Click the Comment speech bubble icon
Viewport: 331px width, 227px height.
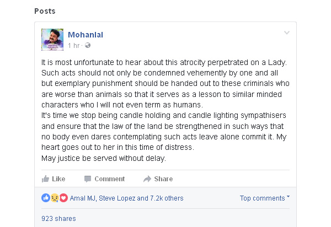tap(87, 179)
